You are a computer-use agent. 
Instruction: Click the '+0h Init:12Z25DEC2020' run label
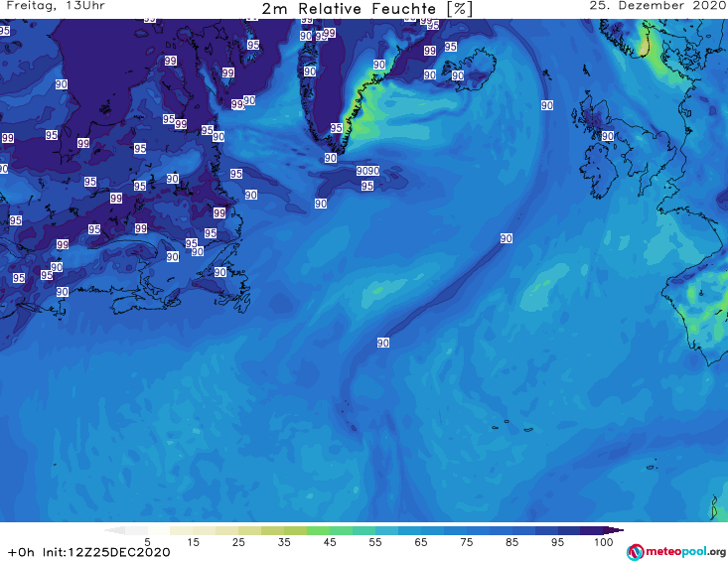click(89, 552)
